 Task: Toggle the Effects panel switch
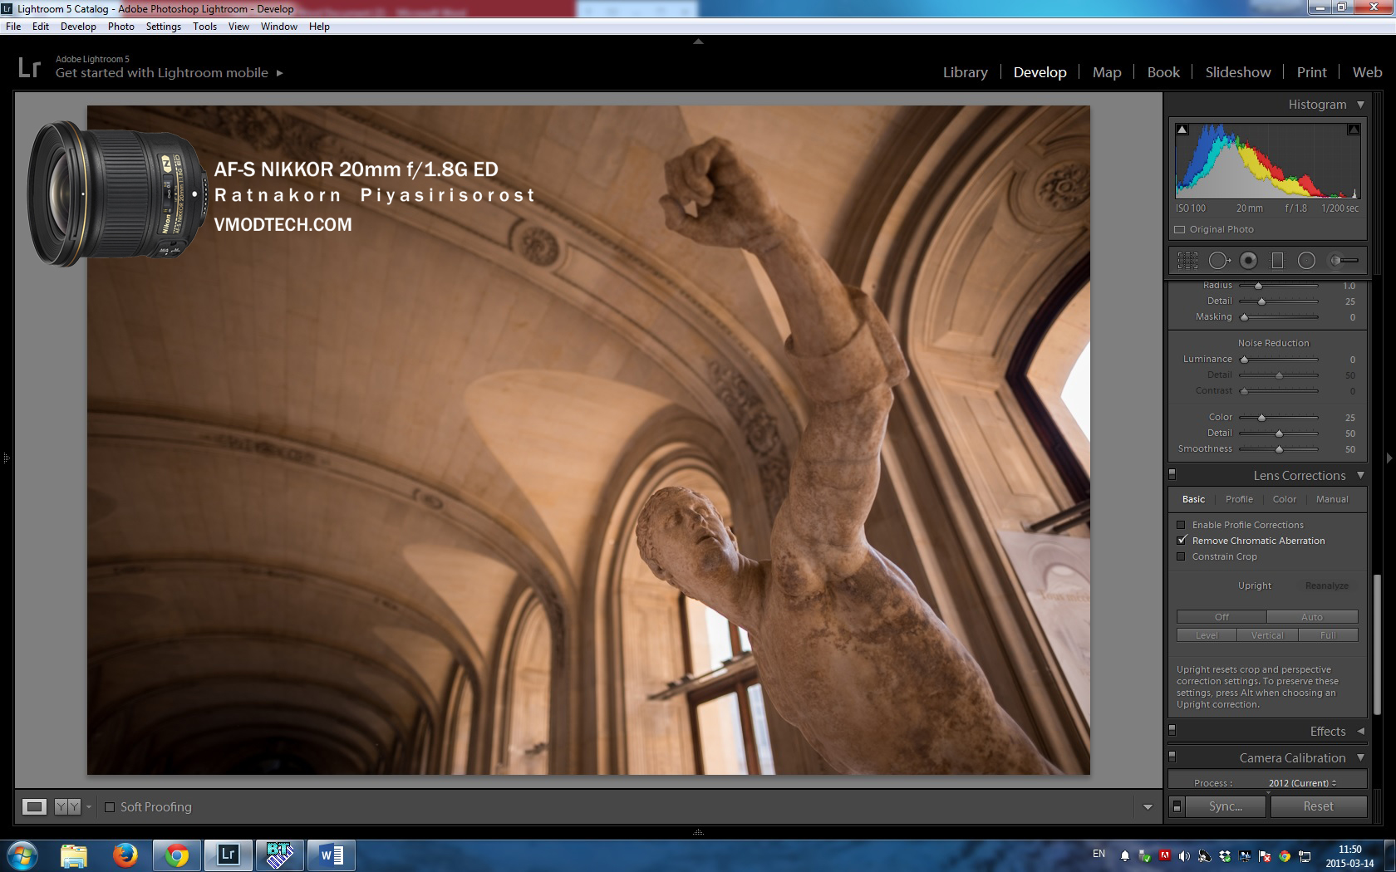coord(1172,731)
